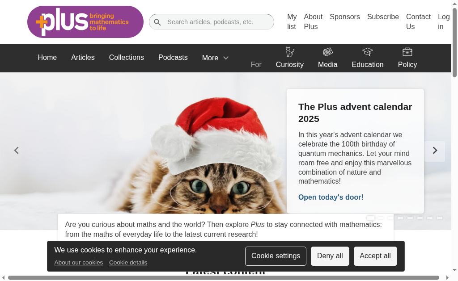Follow the Open today's door link
The width and height of the screenshot is (458, 281).
point(331,197)
